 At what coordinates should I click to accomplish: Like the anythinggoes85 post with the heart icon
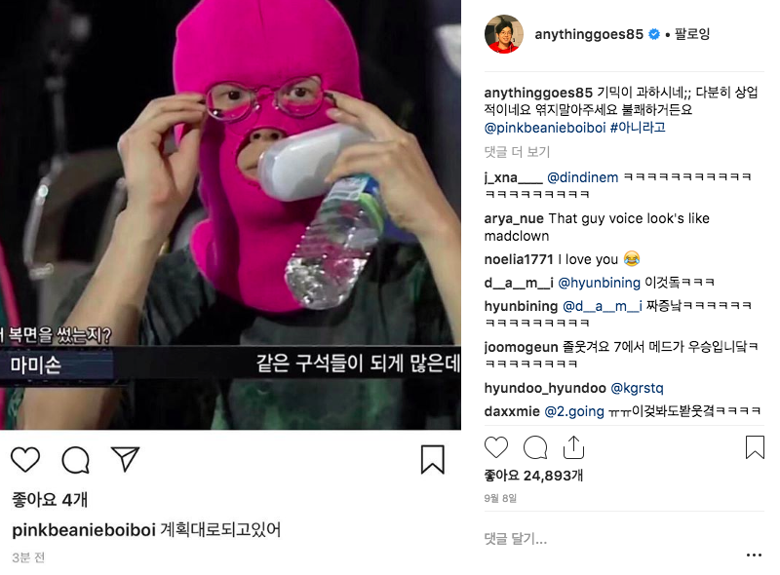(x=496, y=447)
